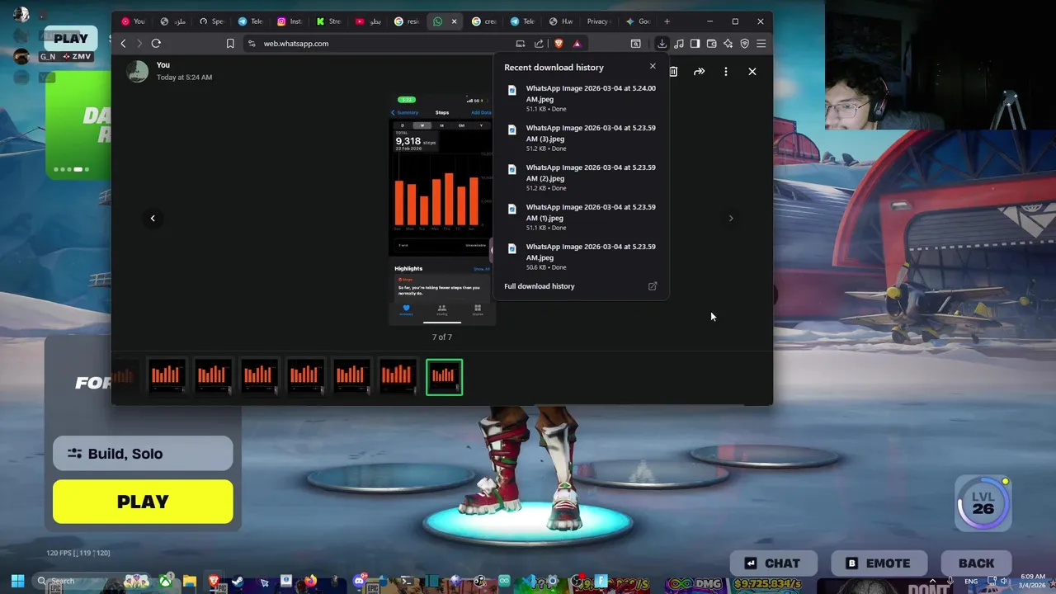Open WhatsApp Image 5.23.59 AM (2).jpeg download
Screen dimensions: 1056x594
click(582, 177)
